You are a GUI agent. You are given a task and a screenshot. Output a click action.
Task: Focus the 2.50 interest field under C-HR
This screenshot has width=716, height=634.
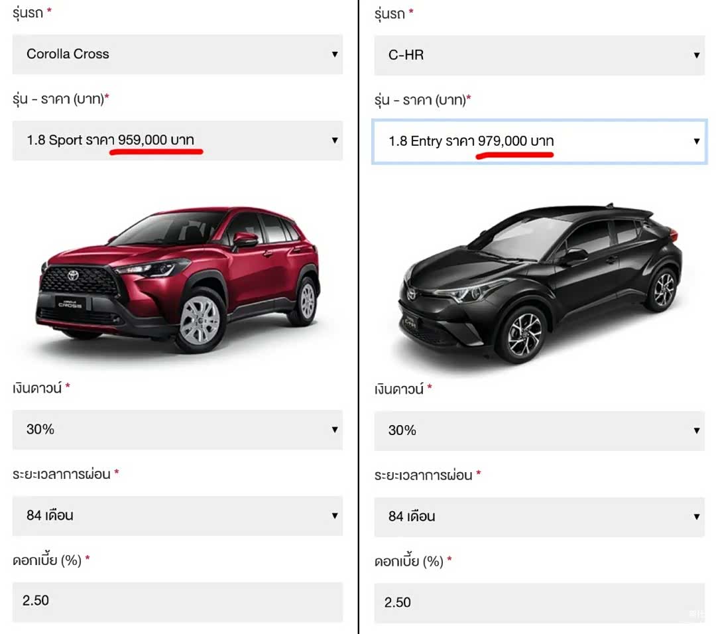pos(539,603)
